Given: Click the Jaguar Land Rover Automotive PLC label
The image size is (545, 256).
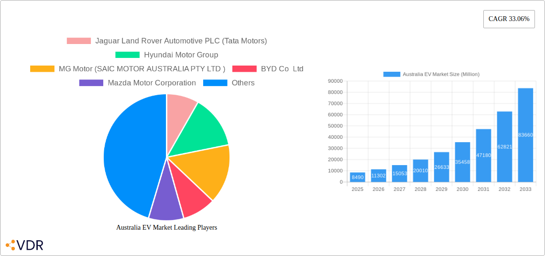Looking at the screenshot, I should 181,41.
